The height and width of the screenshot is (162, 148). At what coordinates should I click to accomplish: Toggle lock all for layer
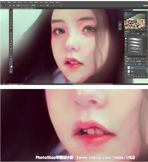pyautogui.click(x=136, y=64)
